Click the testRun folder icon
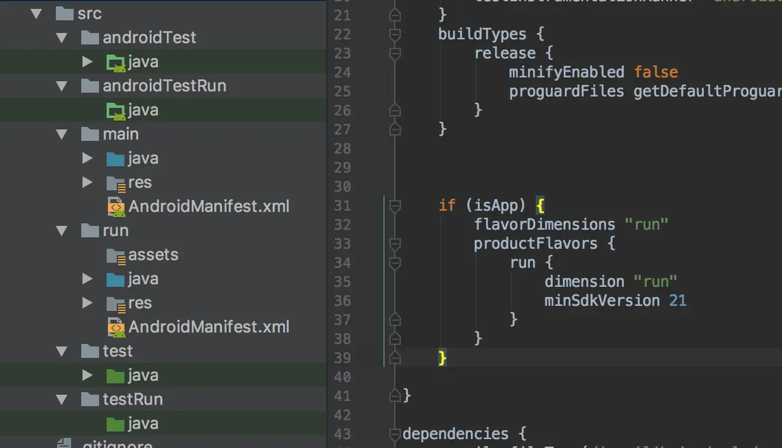Viewport: 782px width, 448px height. (90, 399)
